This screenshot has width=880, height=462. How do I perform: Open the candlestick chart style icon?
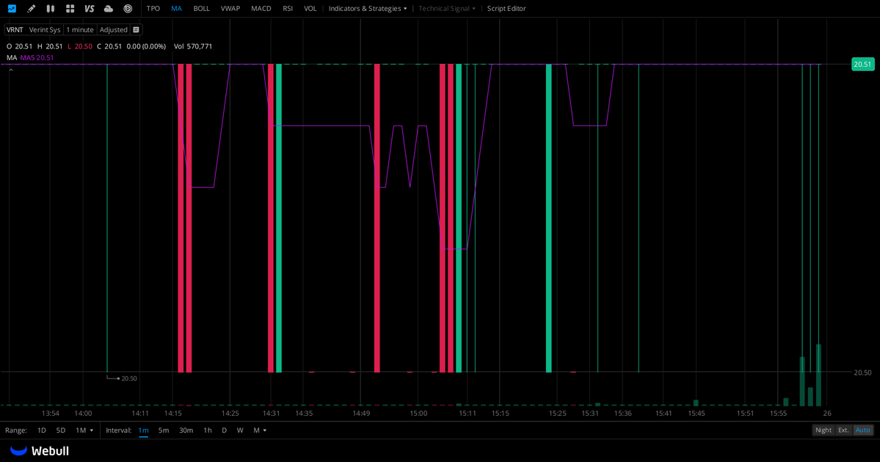point(51,8)
